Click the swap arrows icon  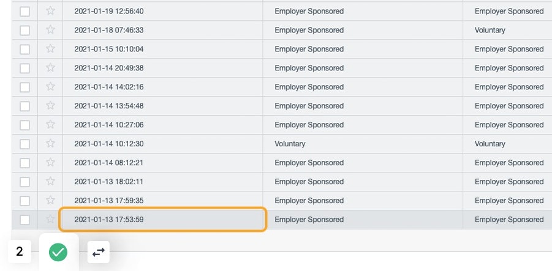[99, 252]
